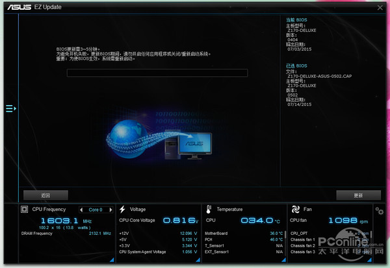Click the Temperature thermometer icon
The image size is (390, 268).
209,210
